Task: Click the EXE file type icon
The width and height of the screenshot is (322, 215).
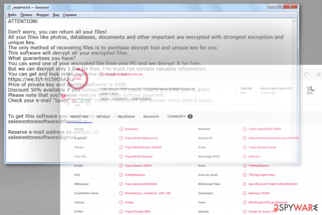Action: 310,90
